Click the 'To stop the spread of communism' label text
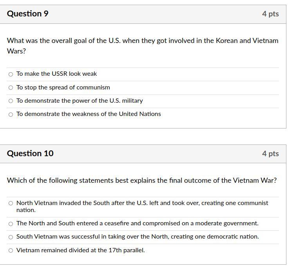The height and width of the screenshot is (271, 288). [63, 87]
